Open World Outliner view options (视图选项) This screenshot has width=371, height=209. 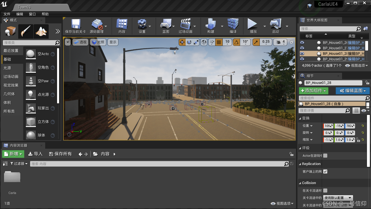[356, 66]
